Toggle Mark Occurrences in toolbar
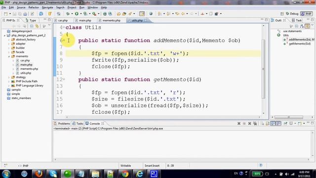Image resolution: width=316 pixels, height=178 pixels. (142, 14)
